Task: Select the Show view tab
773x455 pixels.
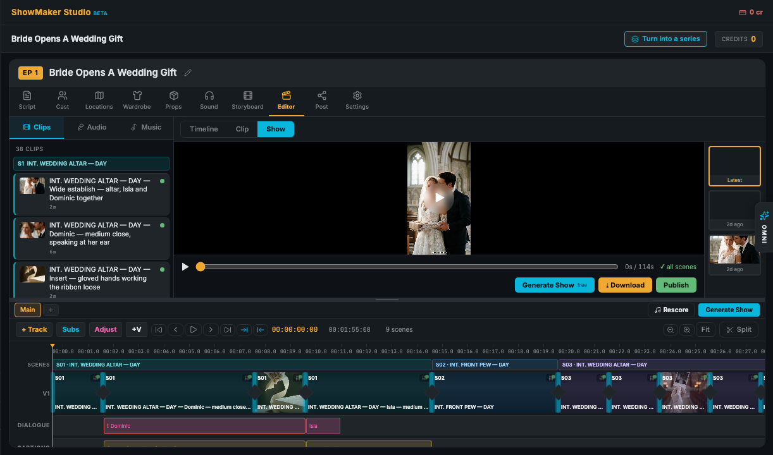Action: [x=276, y=129]
